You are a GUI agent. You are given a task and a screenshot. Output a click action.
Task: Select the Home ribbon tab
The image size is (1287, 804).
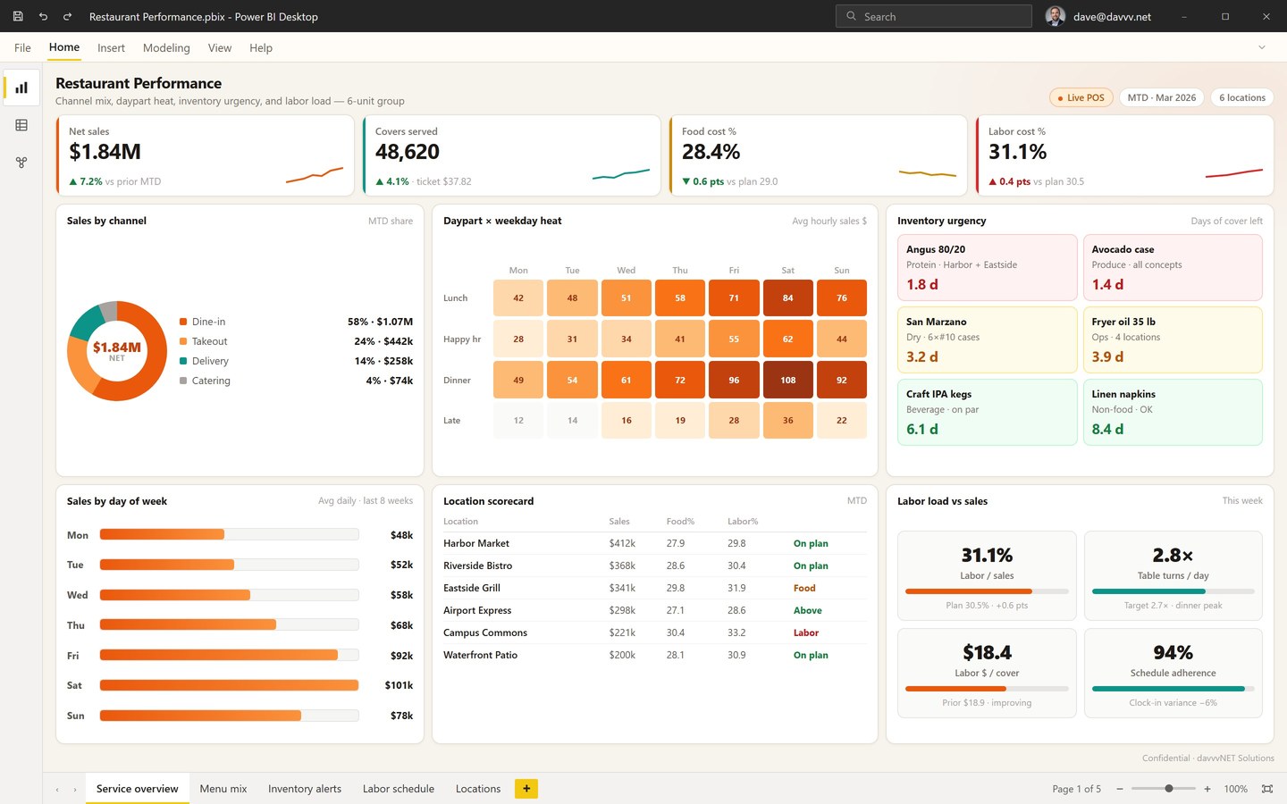[64, 47]
